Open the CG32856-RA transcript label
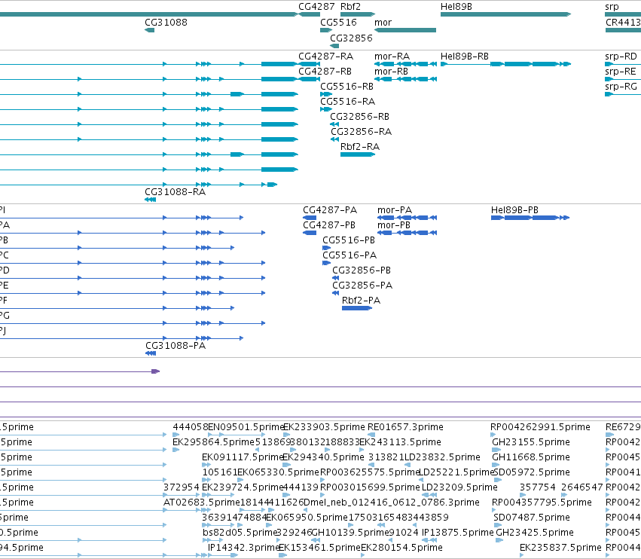The width and height of the screenshot is (641, 559). [x=361, y=131]
